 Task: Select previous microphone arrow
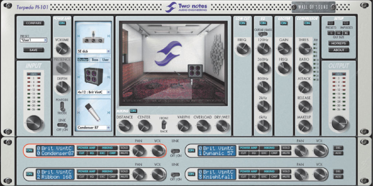pyautogui.click(x=79, y=113)
